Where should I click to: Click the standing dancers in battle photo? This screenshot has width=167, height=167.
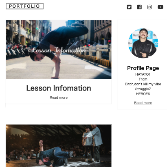tap(92, 143)
